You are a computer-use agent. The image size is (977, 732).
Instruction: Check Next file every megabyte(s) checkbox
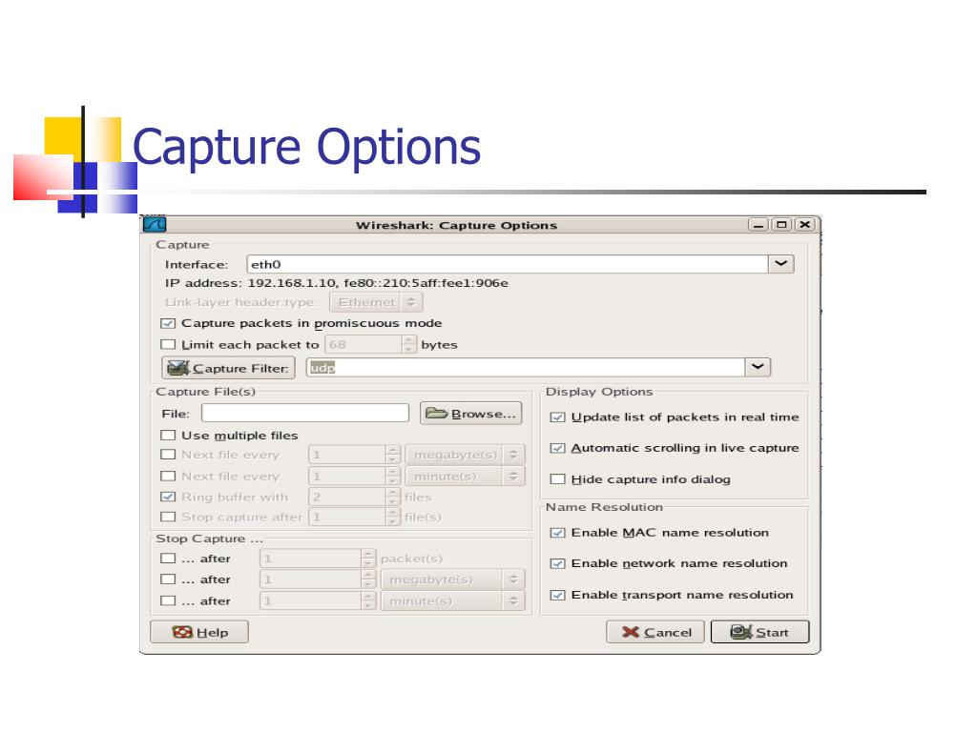(x=168, y=455)
